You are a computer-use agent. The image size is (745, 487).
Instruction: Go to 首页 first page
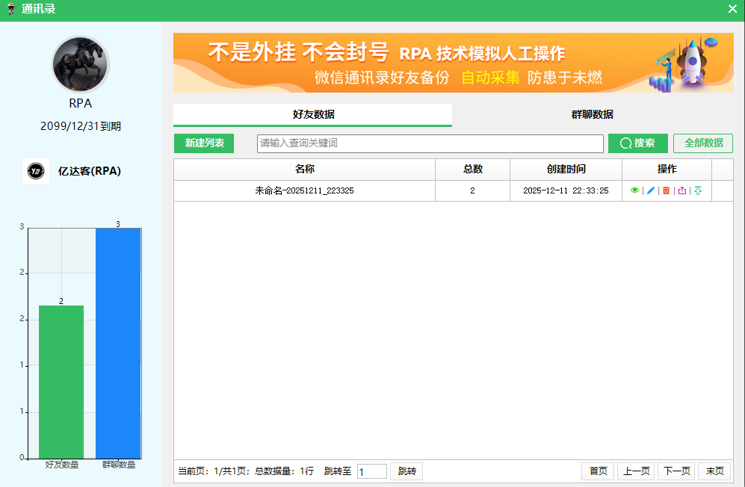(x=598, y=471)
